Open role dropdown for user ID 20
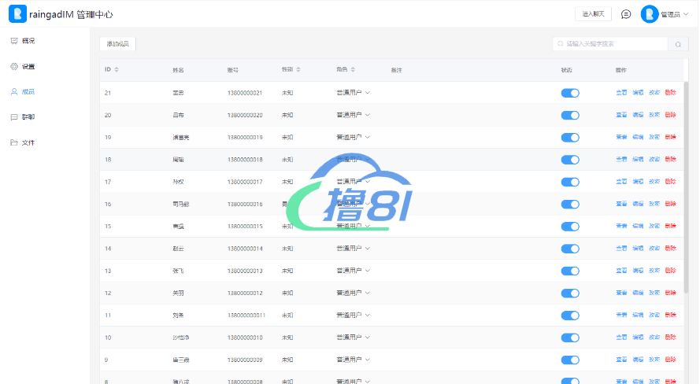The width and height of the screenshot is (700, 384). [353, 115]
